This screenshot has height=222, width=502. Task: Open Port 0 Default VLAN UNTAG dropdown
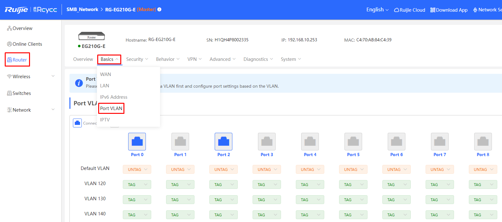137,169
